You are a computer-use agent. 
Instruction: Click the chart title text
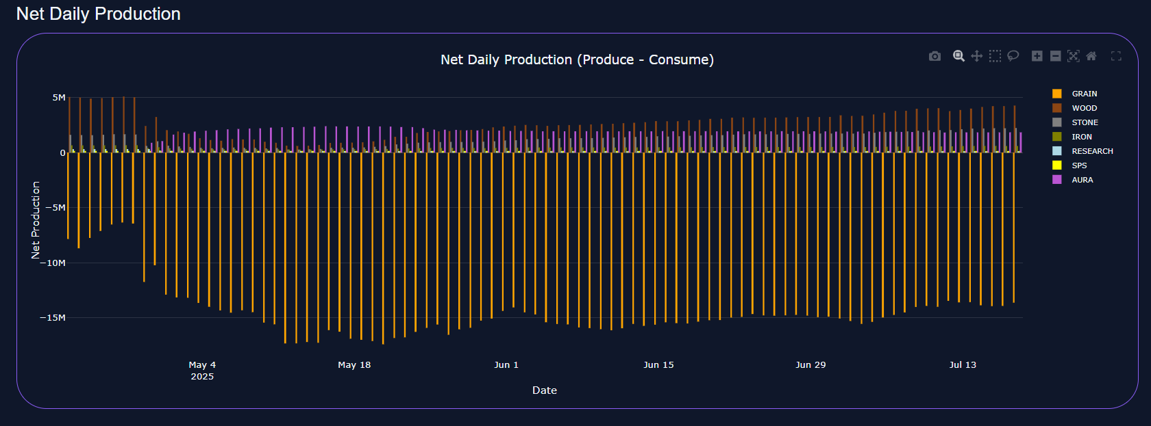(x=577, y=59)
